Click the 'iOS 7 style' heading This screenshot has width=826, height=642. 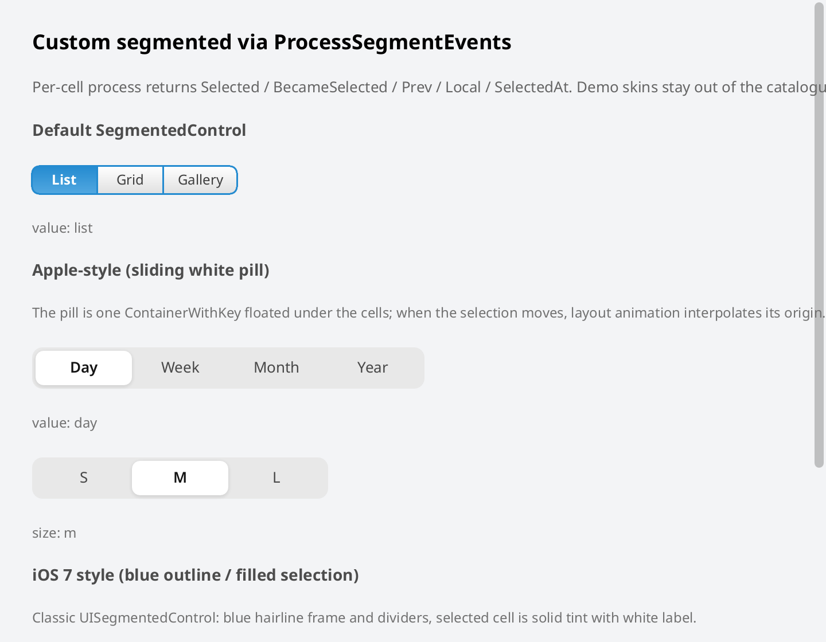(196, 576)
